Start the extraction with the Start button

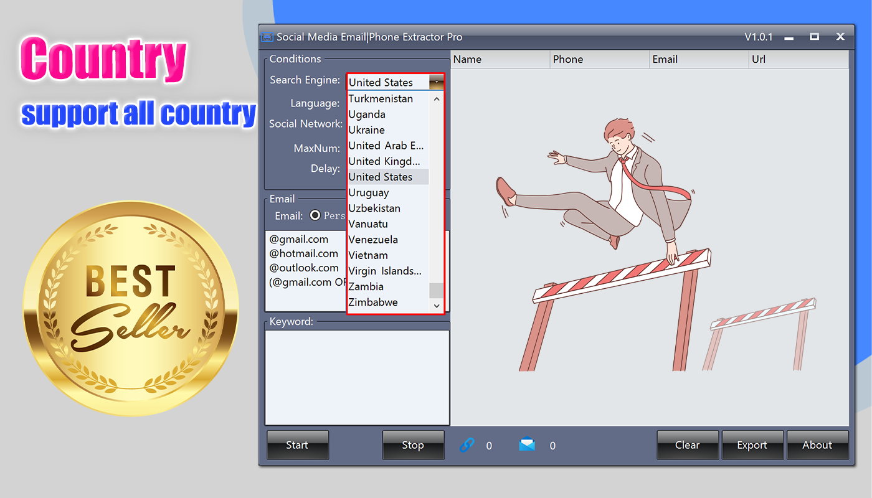(x=298, y=445)
